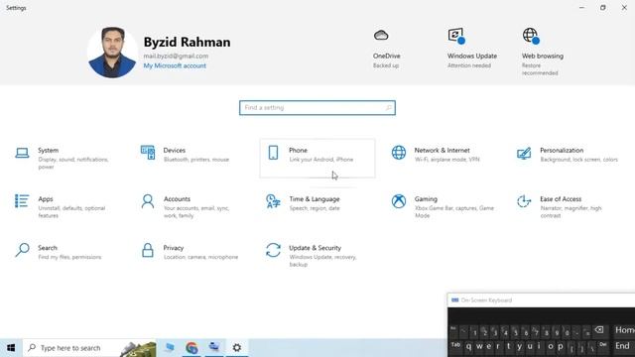The height and width of the screenshot is (357, 635).
Task: Click 'Wi-Fi, airplane mode, VPN' description
Action: 447,160
